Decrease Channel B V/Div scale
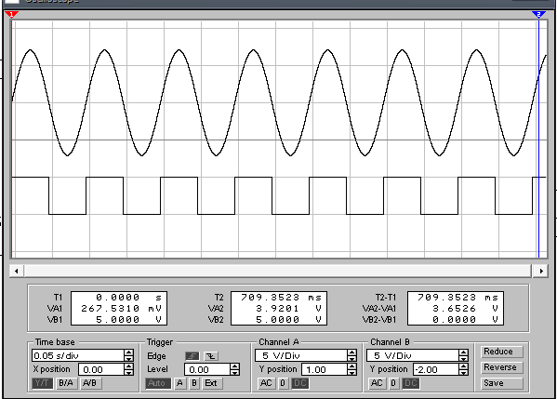Screen dimensions: 557x399 click(x=463, y=358)
